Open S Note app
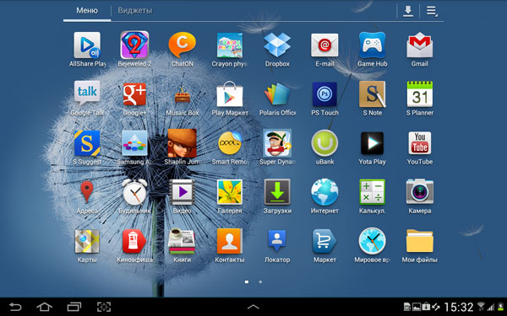Image resolution: width=507 pixels, height=316 pixels. pos(372,94)
